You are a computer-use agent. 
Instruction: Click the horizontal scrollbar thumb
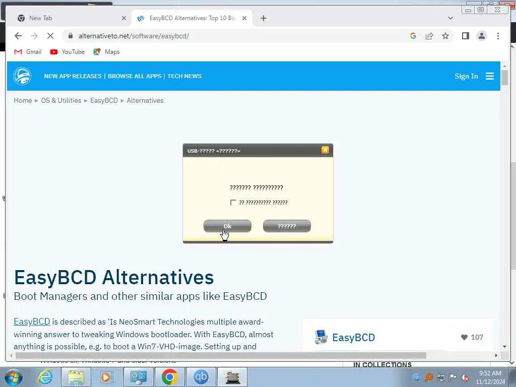pyautogui.click(x=221, y=355)
